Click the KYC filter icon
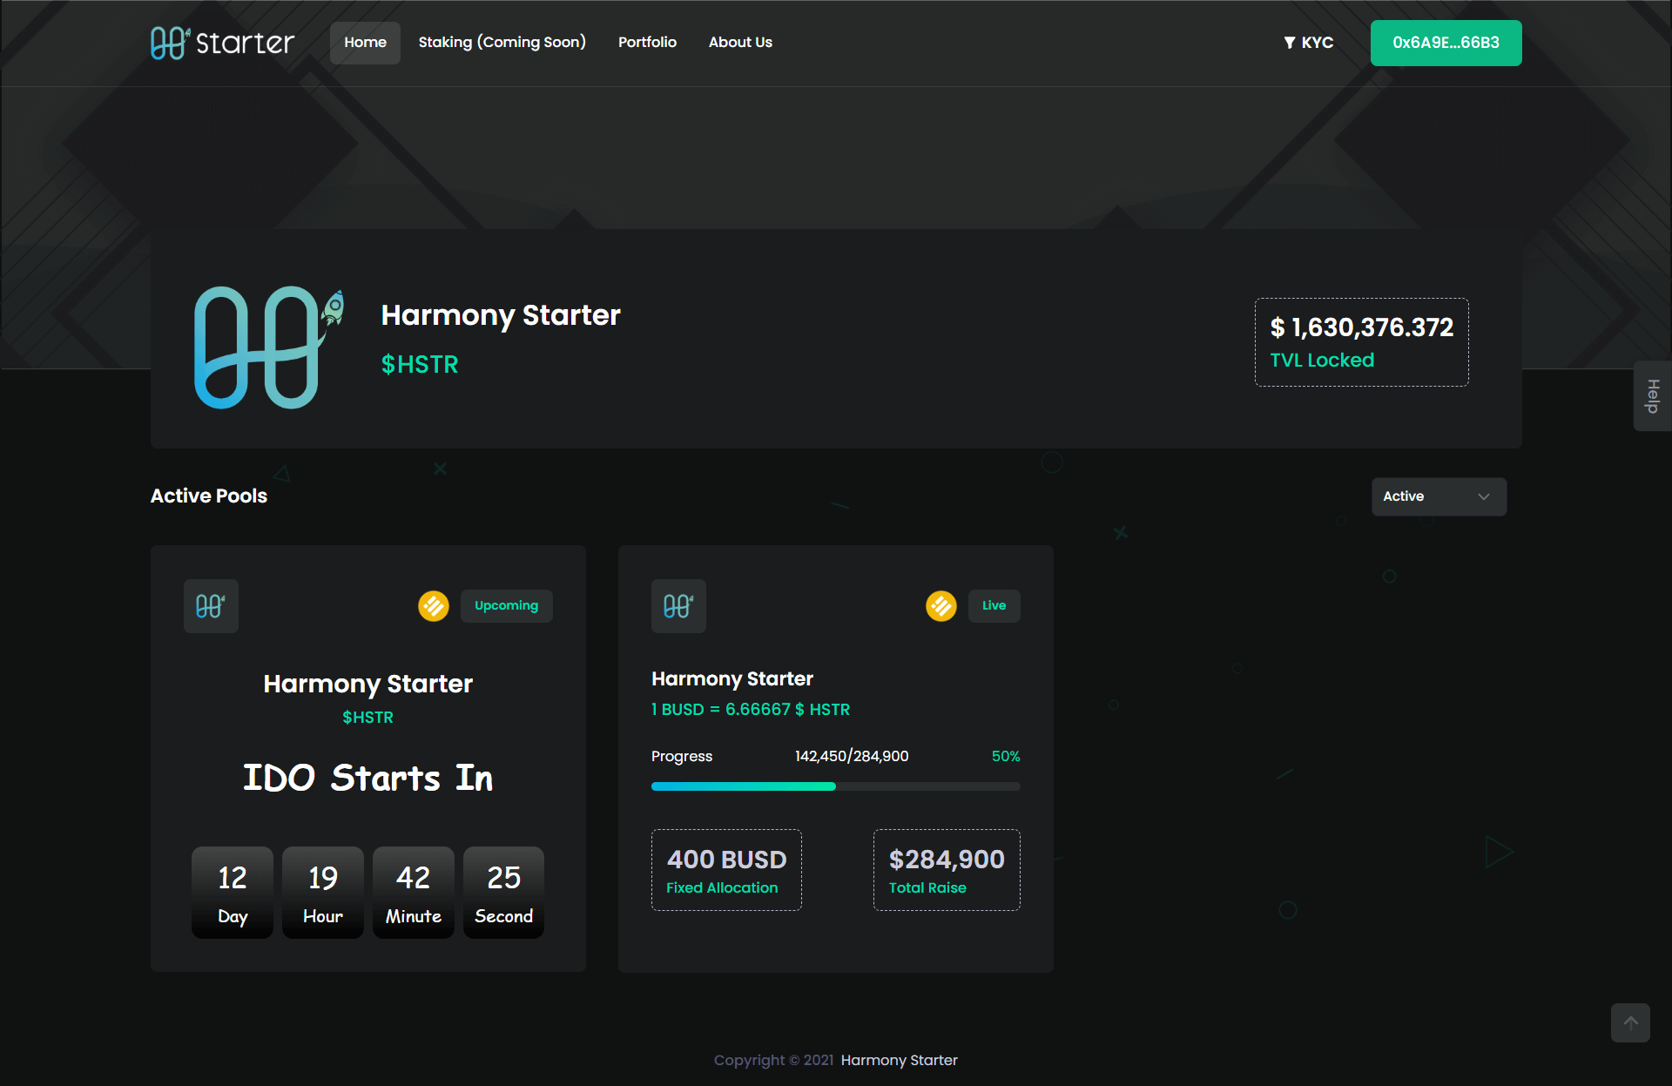 point(1289,43)
